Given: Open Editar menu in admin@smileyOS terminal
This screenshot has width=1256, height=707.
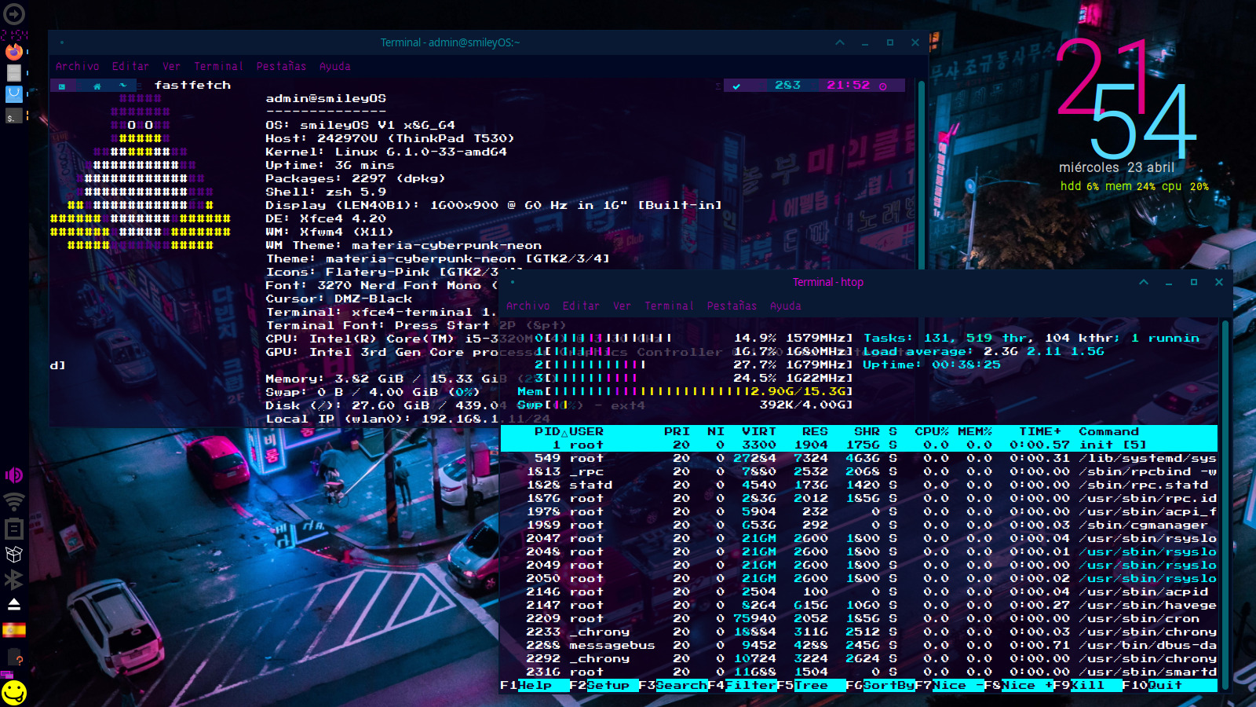Looking at the screenshot, I should point(130,67).
